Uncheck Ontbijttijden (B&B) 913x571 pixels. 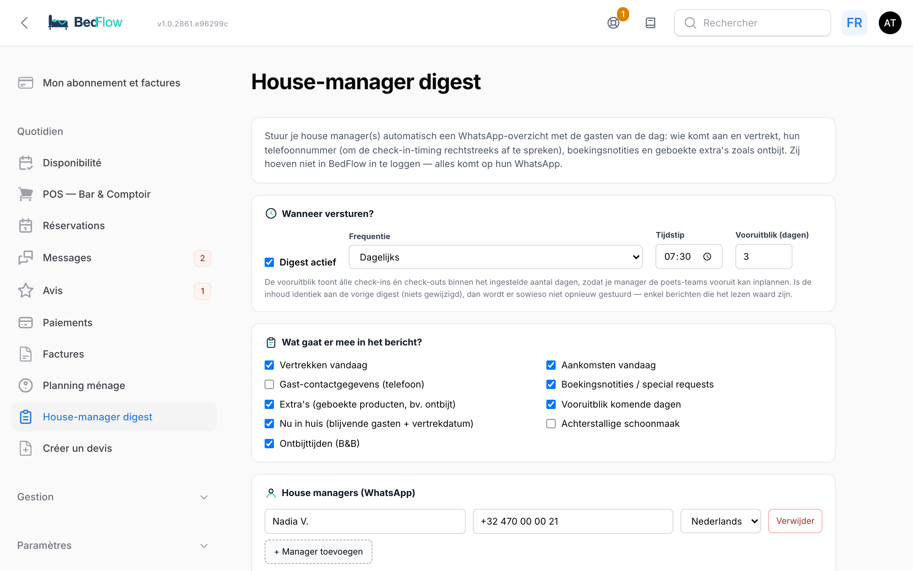[269, 444]
